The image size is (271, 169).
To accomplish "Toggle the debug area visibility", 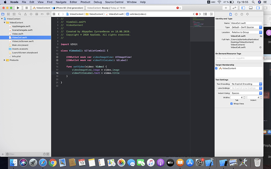I will pyautogui.click(x=251, y=8).
